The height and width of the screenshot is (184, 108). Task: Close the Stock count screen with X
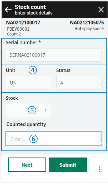[101, 10]
